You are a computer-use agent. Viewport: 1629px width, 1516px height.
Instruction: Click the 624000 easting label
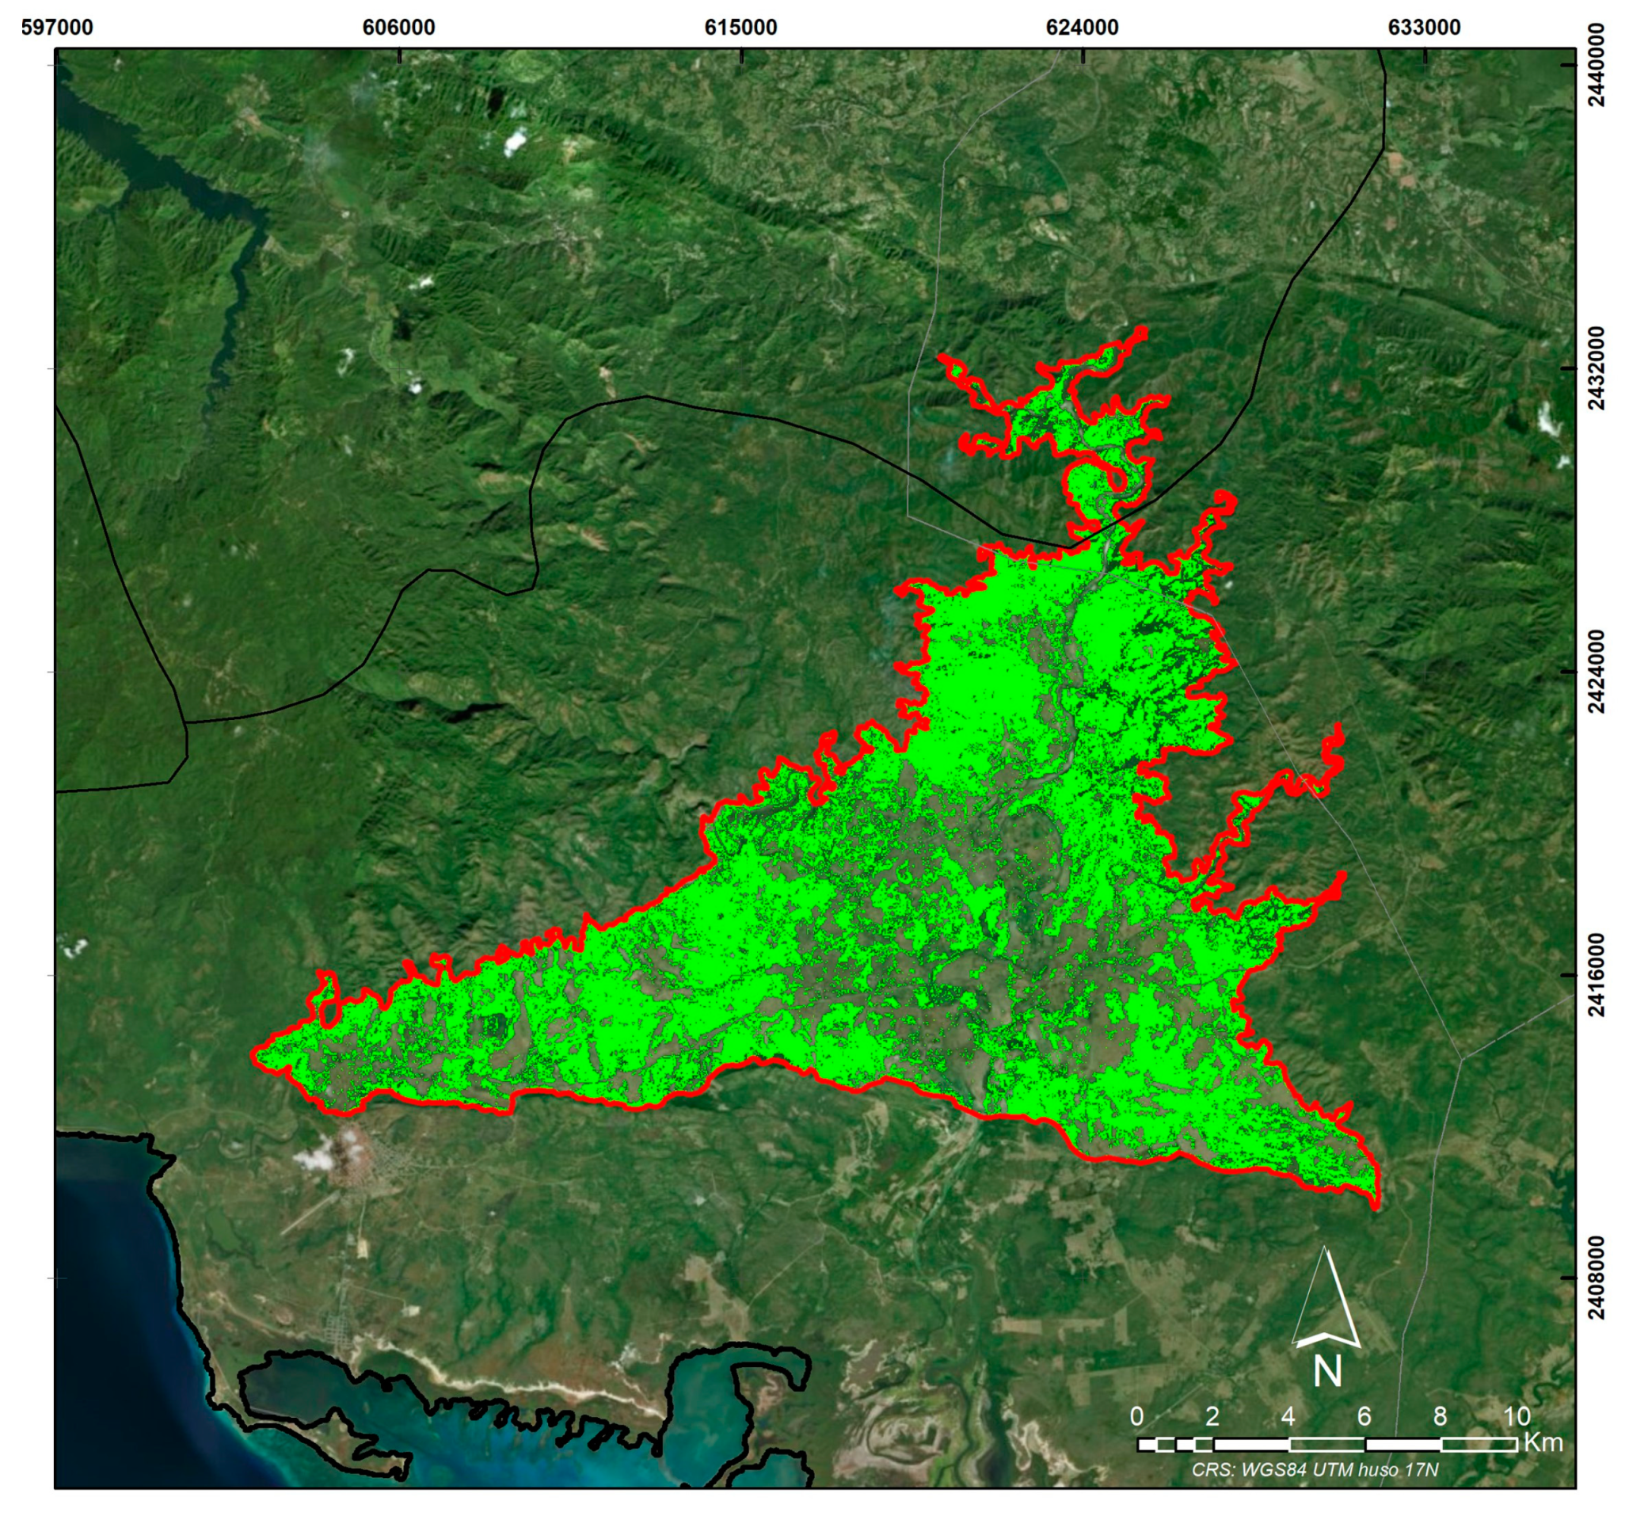point(1082,27)
